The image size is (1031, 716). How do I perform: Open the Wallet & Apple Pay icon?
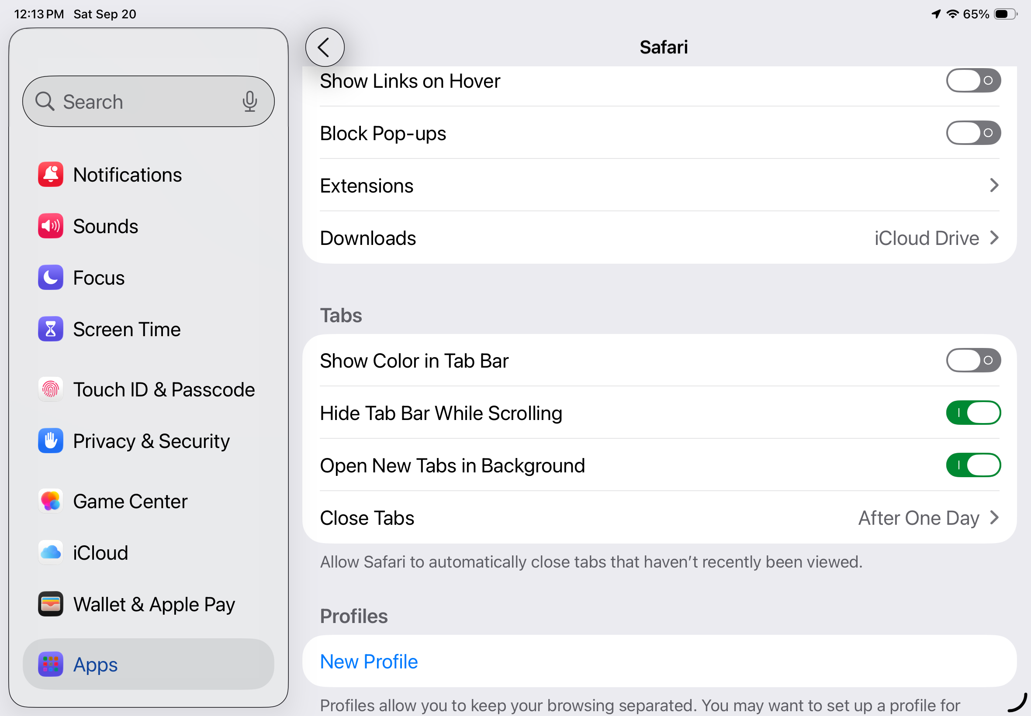50,604
